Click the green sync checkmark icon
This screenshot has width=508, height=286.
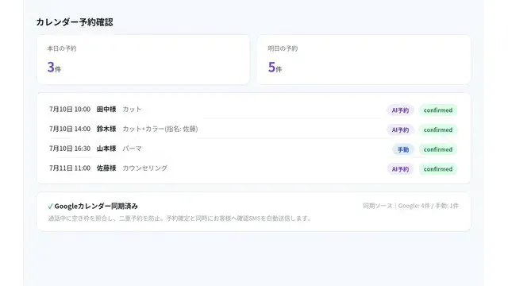[50, 207]
